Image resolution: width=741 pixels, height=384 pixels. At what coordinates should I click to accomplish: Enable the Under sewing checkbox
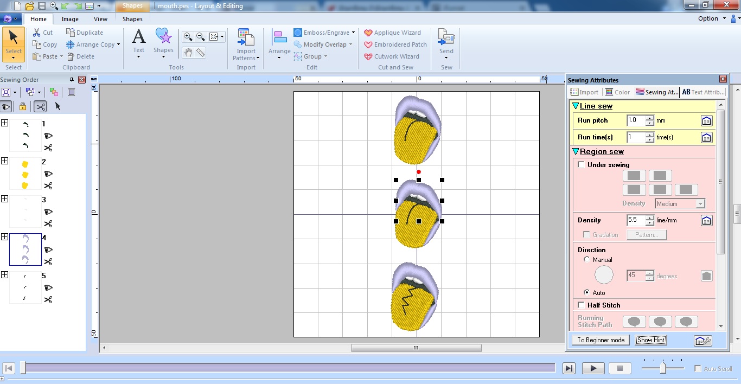click(x=582, y=165)
